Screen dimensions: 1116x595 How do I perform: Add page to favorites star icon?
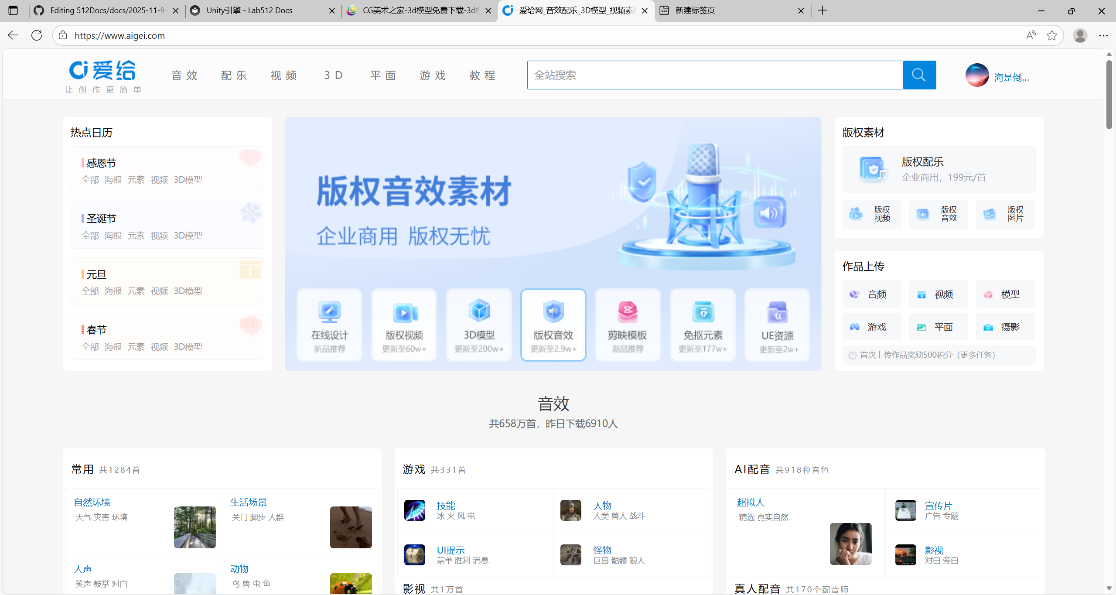[1051, 35]
